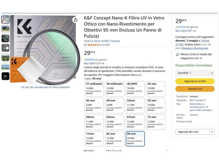Click the share icon on product image
The height and width of the screenshot is (164, 219).
75,20
